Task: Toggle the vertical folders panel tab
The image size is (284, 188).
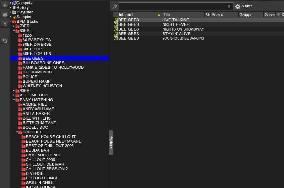Action: [x=111, y=142]
